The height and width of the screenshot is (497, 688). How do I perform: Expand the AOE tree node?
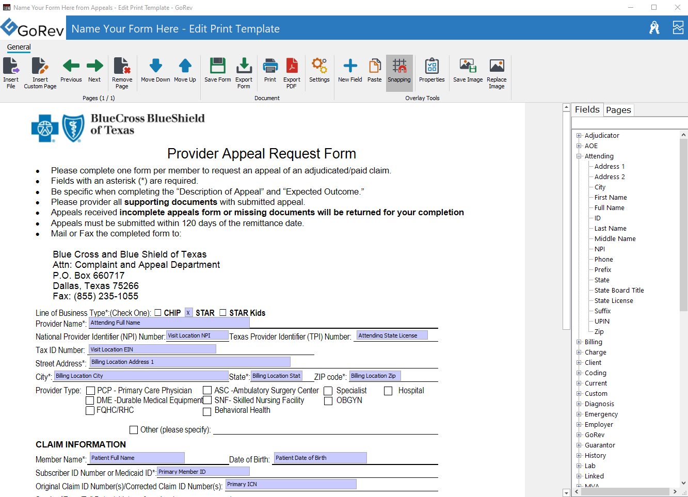click(x=579, y=146)
